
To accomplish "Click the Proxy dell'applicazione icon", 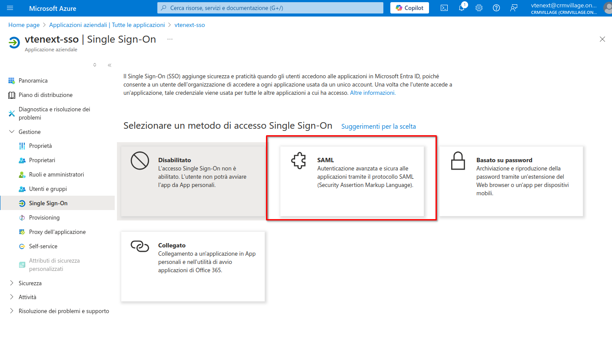I will pos(22,232).
